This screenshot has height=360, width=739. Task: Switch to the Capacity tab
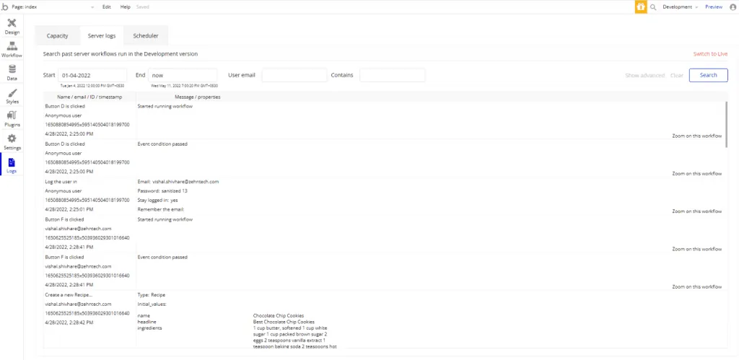click(x=58, y=36)
